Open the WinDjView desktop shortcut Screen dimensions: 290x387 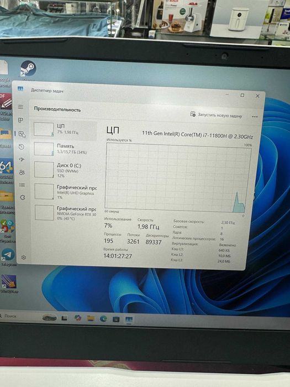[9, 284]
